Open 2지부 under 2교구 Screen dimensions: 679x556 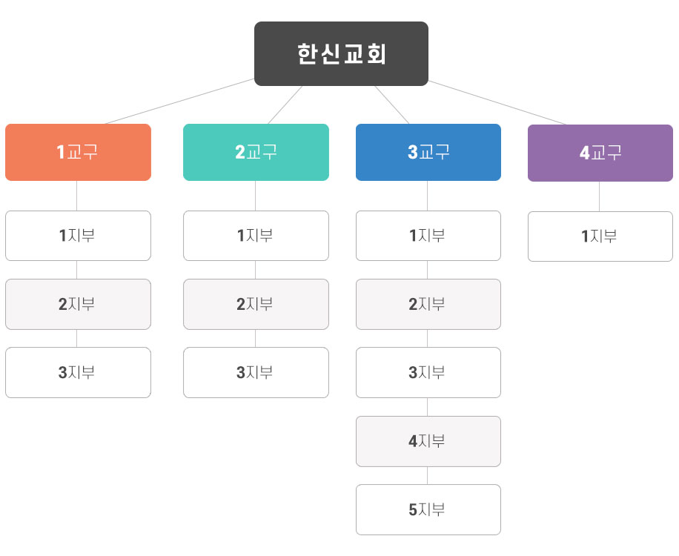point(256,304)
